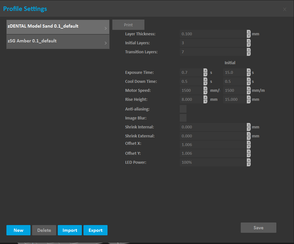Image resolution: width=294 pixels, height=244 pixels.
Task: Click the Shrink Internal value field
Action: click(213, 127)
